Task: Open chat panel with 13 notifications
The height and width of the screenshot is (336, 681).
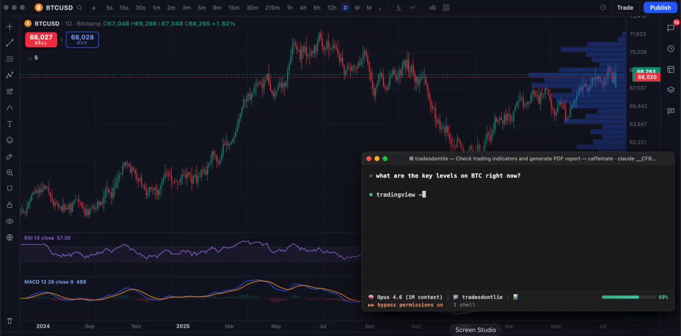Action: 671,28
